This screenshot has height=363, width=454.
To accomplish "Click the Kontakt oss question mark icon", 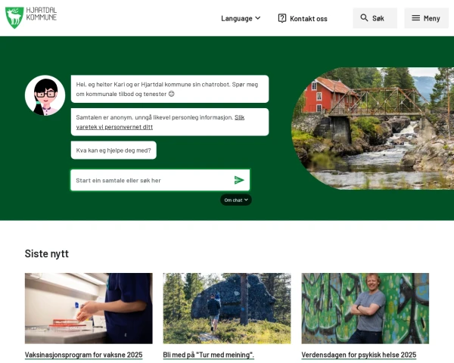I will tap(282, 18).
